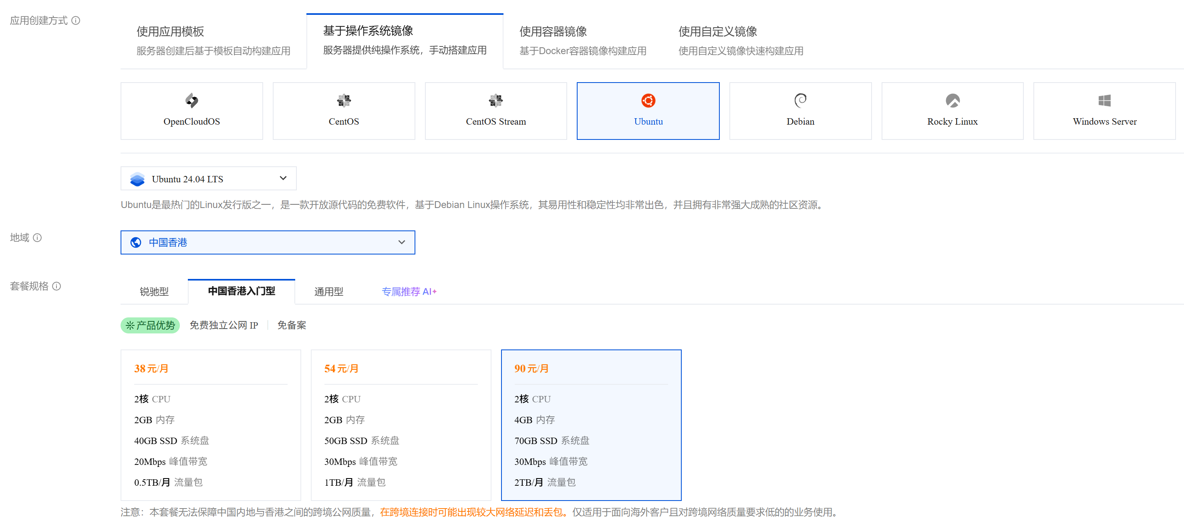
Task: Choose the CentOS image card
Action: click(x=344, y=111)
